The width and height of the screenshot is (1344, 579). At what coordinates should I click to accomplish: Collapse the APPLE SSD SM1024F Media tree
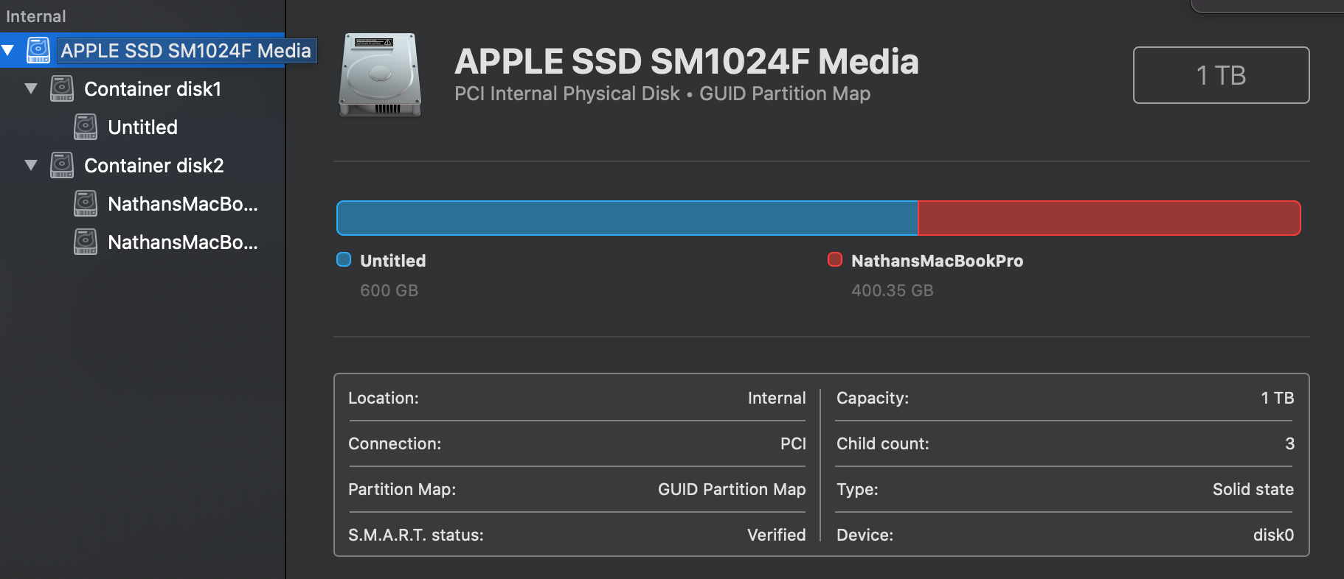(8, 51)
